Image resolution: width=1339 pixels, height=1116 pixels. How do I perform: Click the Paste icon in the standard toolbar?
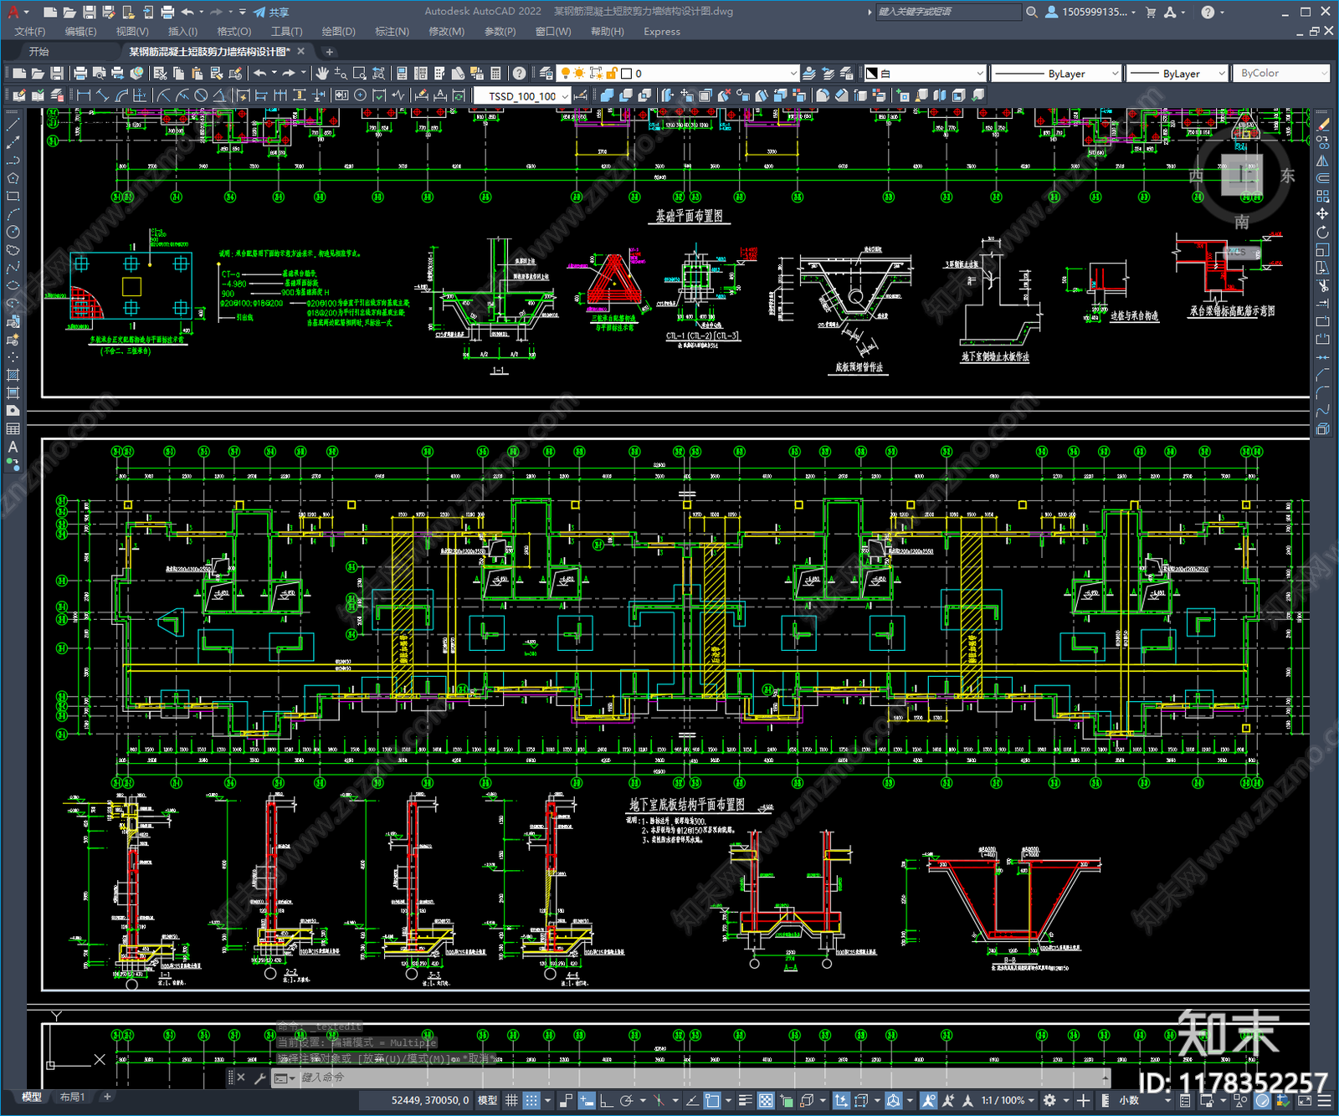(x=198, y=74)
